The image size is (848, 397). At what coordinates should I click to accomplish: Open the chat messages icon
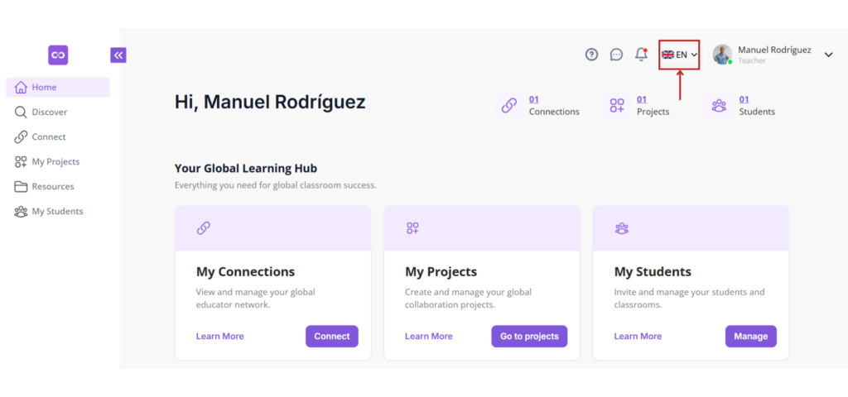pos(616,55)
